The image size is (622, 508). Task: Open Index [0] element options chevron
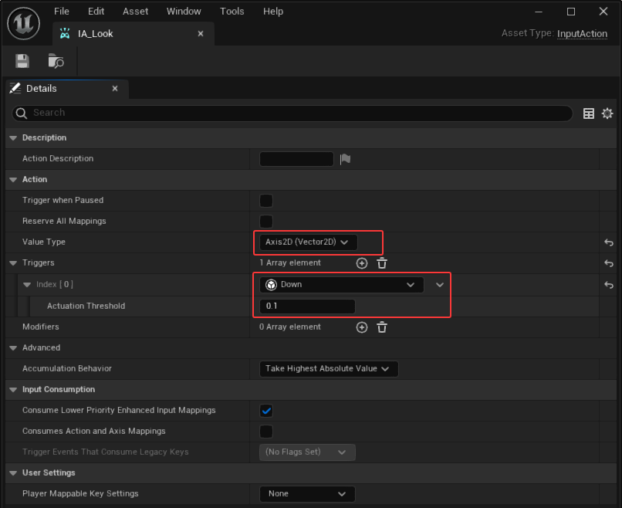440,285
